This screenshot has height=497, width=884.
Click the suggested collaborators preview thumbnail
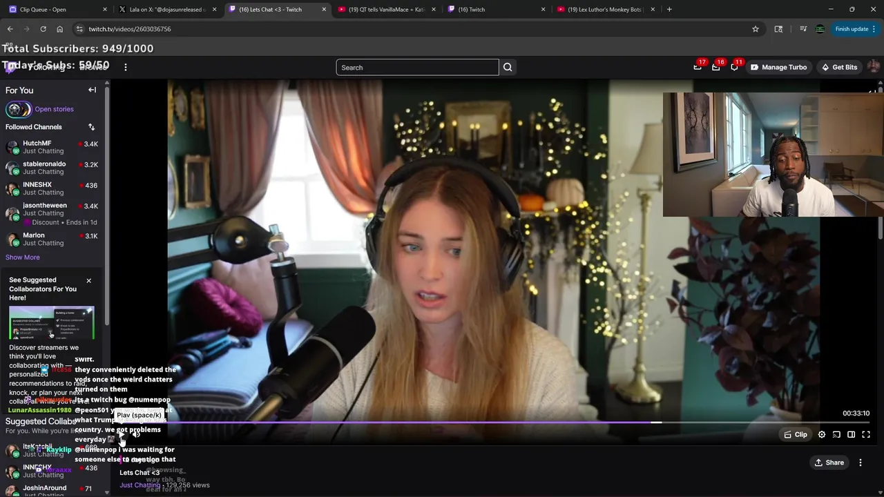click(x=52, y=322)
